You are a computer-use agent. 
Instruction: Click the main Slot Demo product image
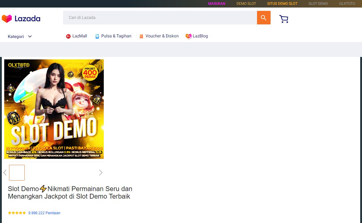(x=54, y=109)
